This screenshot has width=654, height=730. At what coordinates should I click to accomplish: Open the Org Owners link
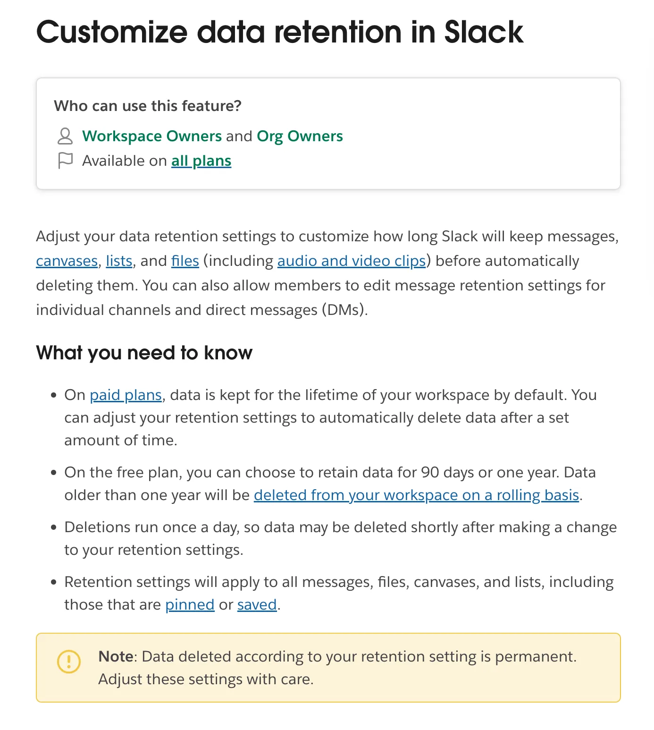[x=300, y=136]
